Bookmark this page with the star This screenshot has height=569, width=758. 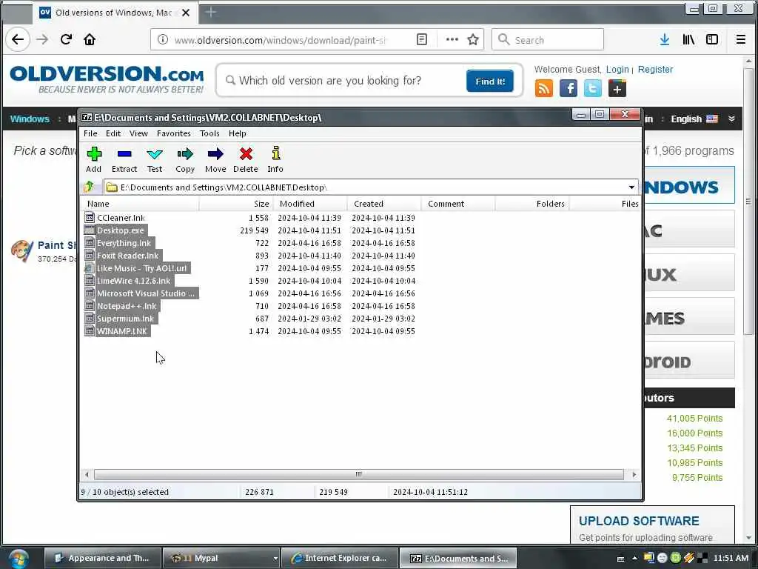click(x=473, y=40)
